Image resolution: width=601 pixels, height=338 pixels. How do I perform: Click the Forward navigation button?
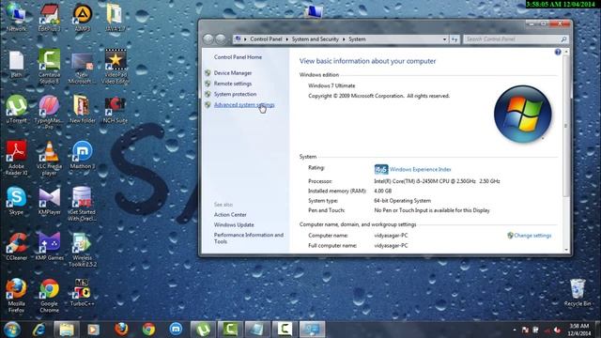coord(221,39)
